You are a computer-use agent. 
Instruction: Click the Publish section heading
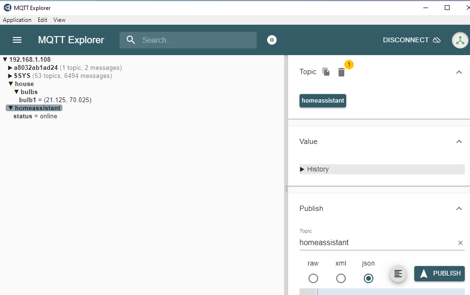pyautogui.click(x=311, y=209)
